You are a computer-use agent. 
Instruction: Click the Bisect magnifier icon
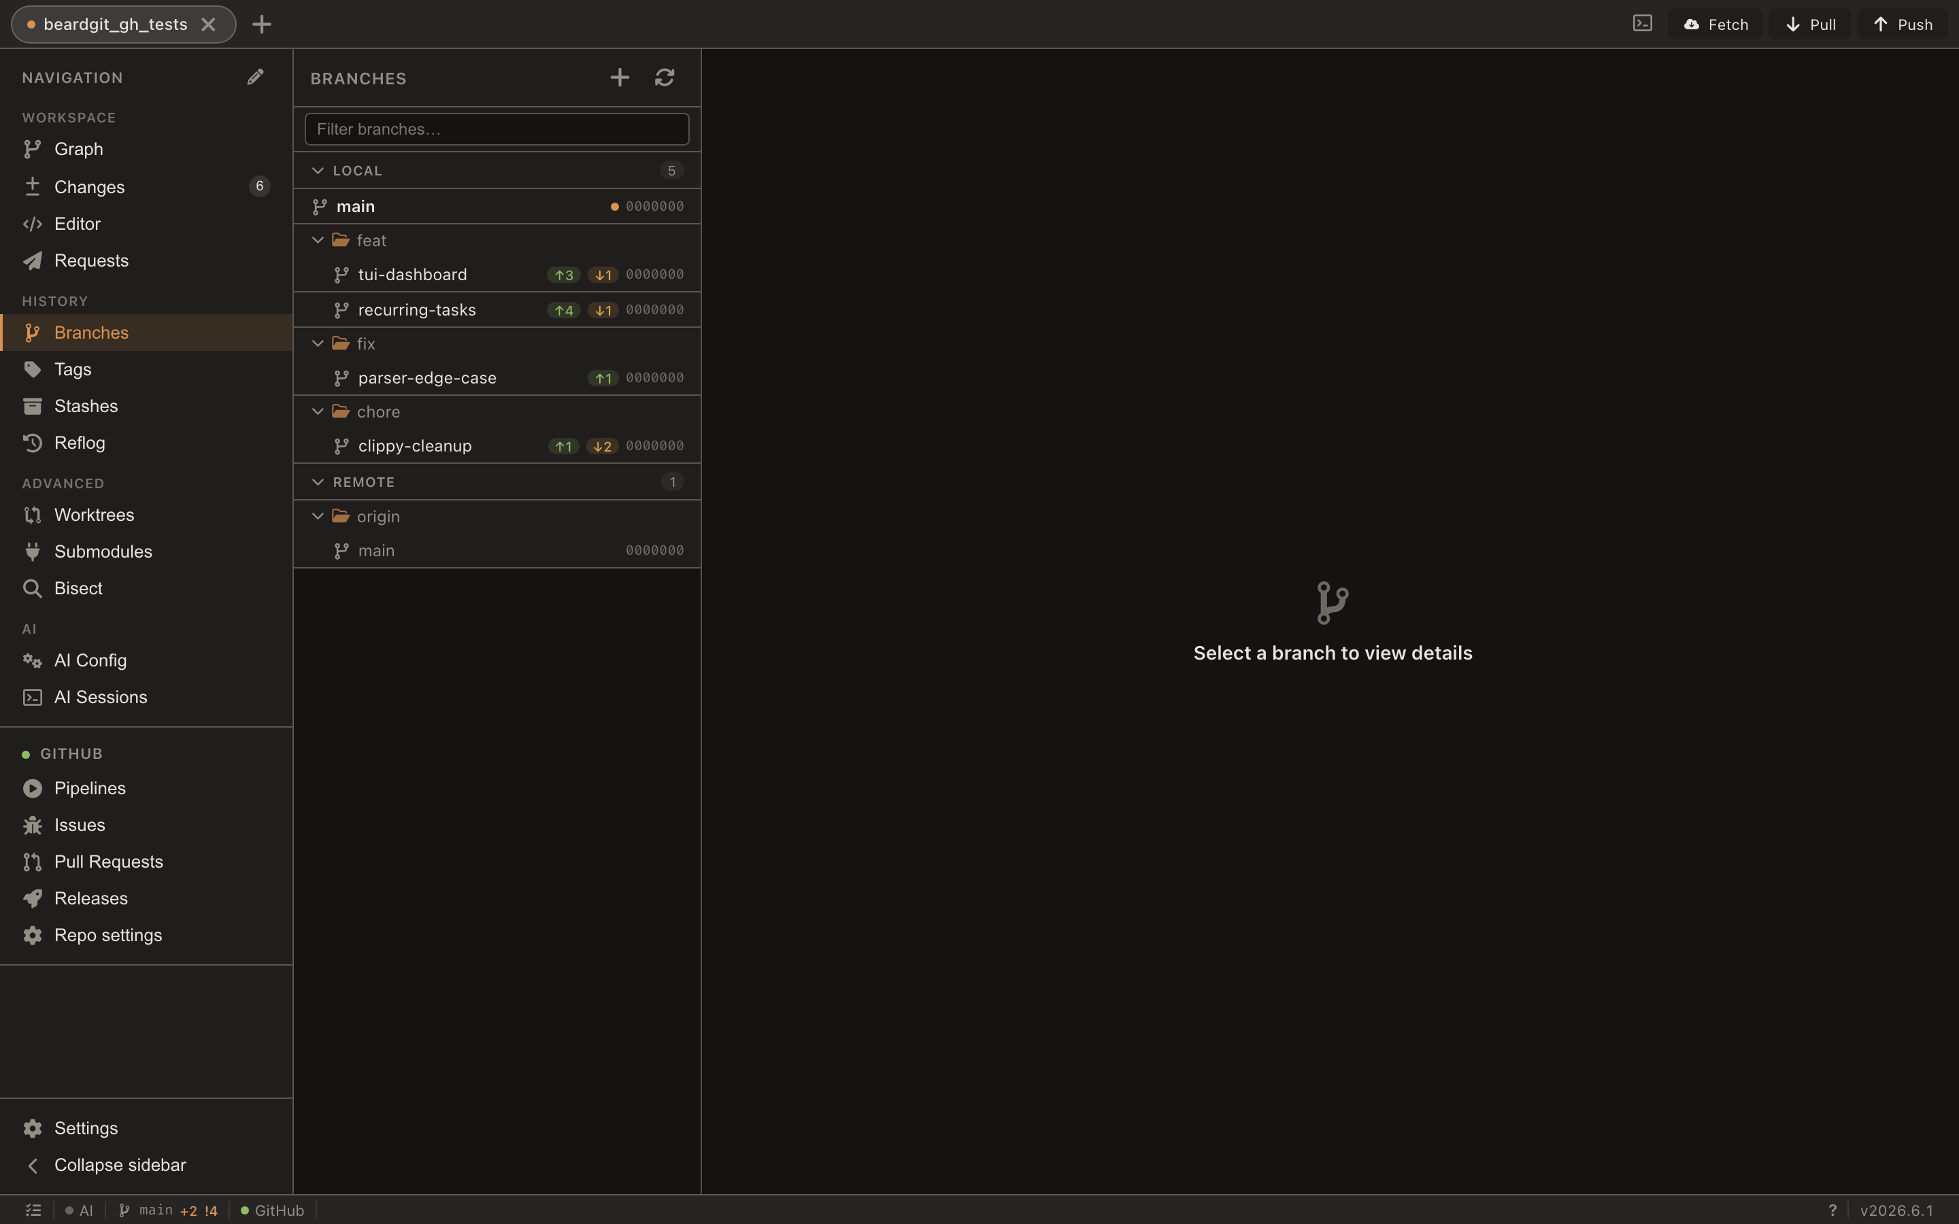(33, 588)
